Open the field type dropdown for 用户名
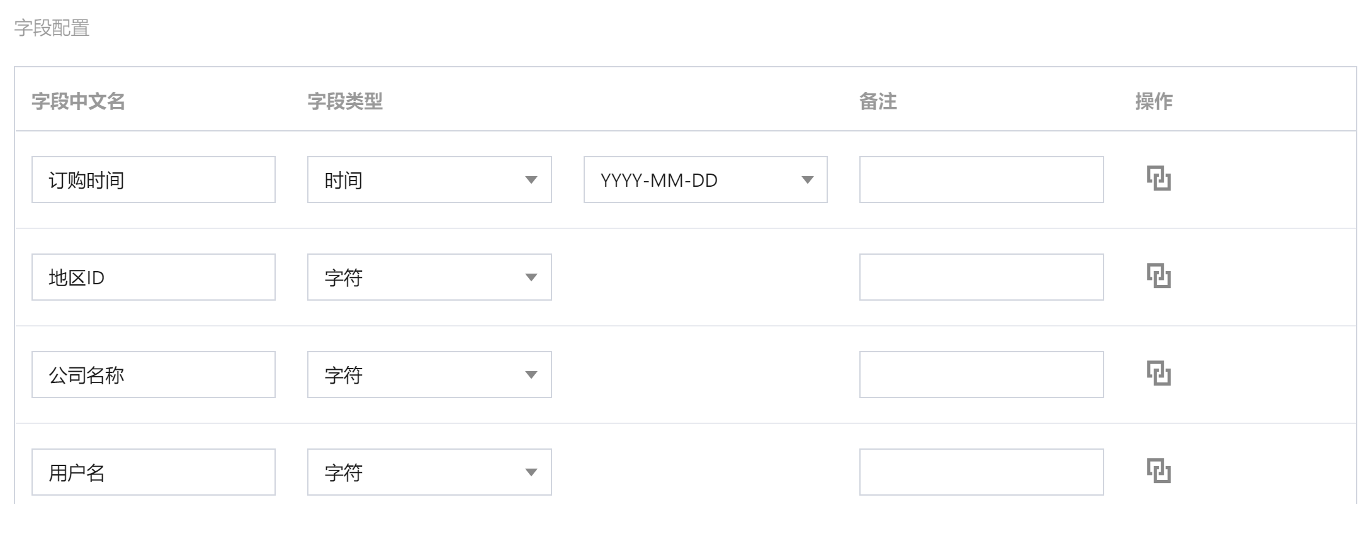Screen dimensions: 1368x534 (429, 472)
